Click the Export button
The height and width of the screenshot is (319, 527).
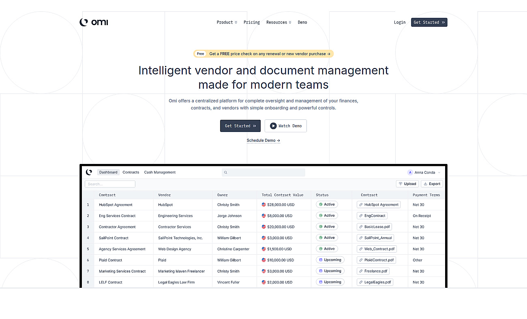(x=432, y=184)
